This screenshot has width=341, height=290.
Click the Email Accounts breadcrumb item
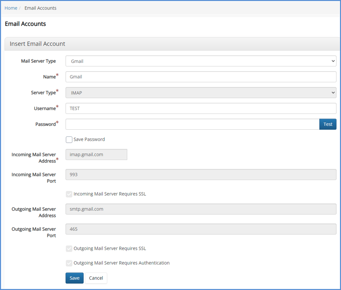40,8
